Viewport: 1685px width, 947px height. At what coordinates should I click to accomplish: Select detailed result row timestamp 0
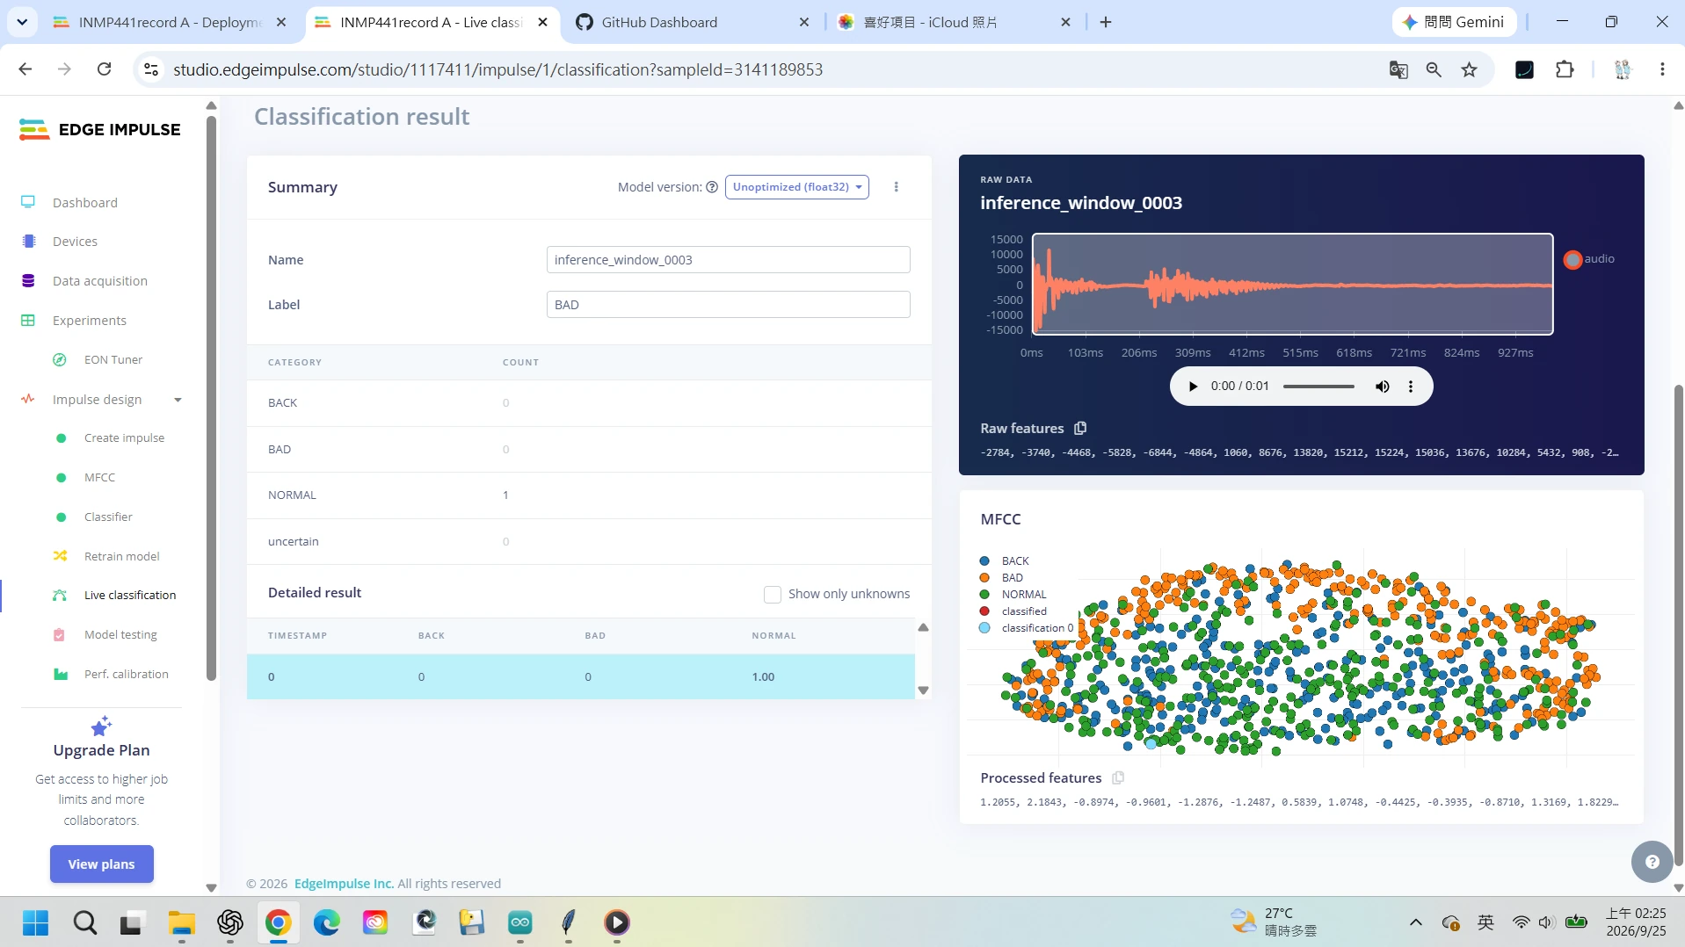(580, 676)
